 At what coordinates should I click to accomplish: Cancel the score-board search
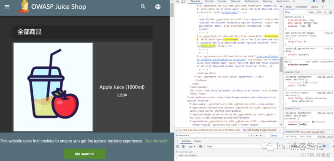coord(273,135)
